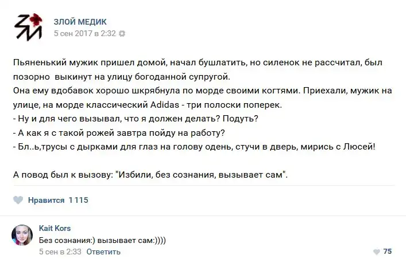The height and width of the screenshot is (259, 406).
Task: Click the final line «А повод был к вызову»
Action: (150, 175)
